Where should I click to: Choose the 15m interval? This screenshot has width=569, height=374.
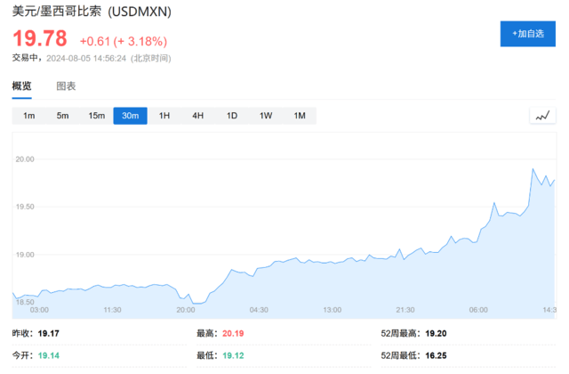click(96, 116)
